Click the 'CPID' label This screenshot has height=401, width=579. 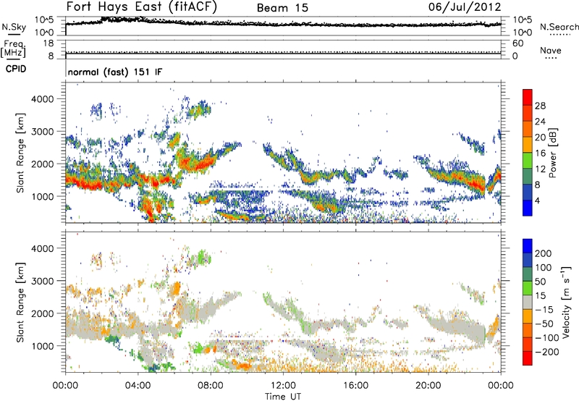click(x=16, y=69)
